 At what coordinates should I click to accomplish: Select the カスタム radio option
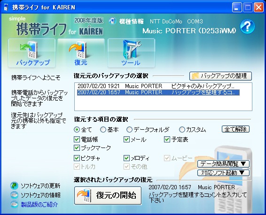182,130
